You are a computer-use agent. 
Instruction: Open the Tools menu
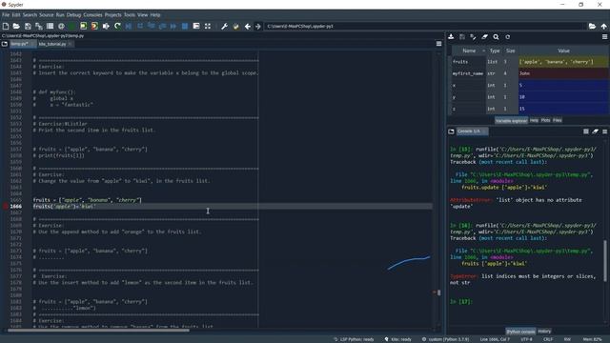[x=130, y=15]
